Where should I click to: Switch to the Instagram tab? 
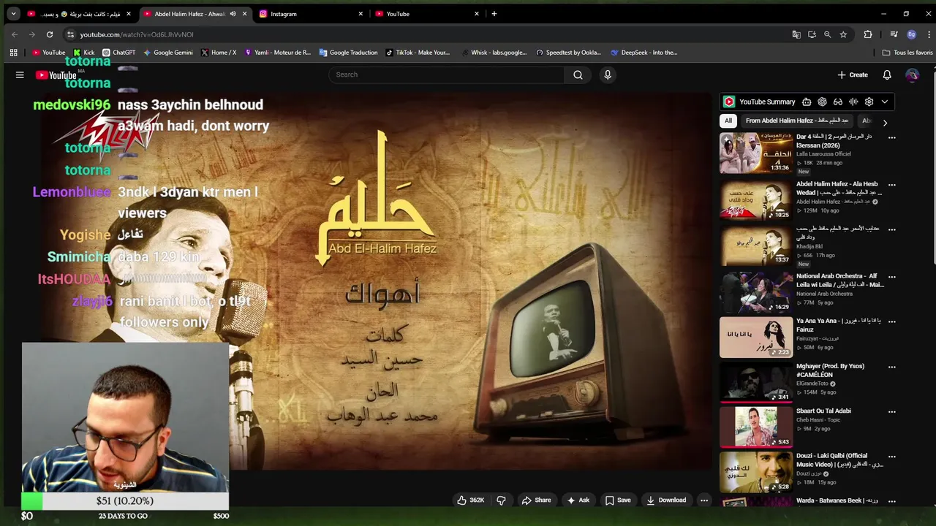[311, 14]
